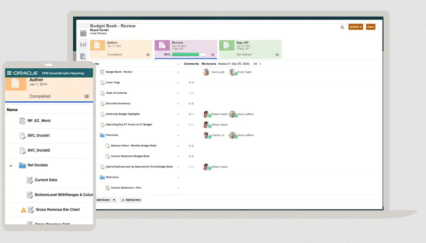Select the Sign Off phase tab
The height and width of the screenshot is (243, 426).
click(x=250, y=49)
